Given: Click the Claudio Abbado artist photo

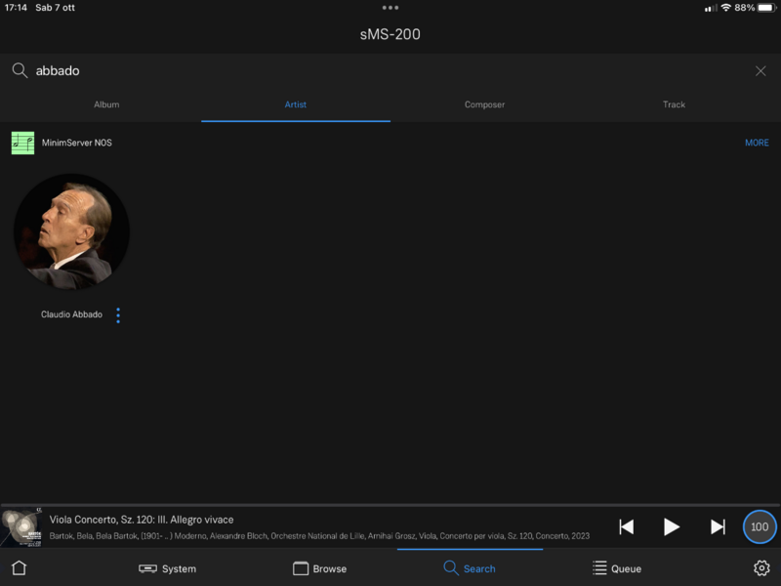Looking at the screenshot, I should click(71, 231).
